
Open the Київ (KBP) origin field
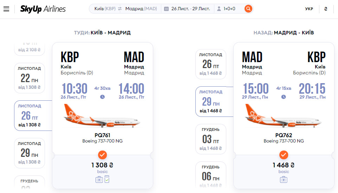(105, 9)
